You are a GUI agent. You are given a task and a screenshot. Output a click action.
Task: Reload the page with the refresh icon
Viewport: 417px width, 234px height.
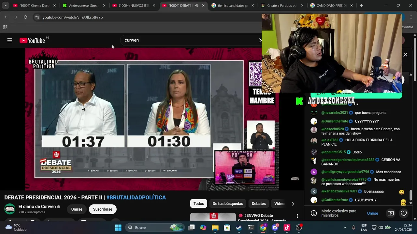[x=25, y=17]
